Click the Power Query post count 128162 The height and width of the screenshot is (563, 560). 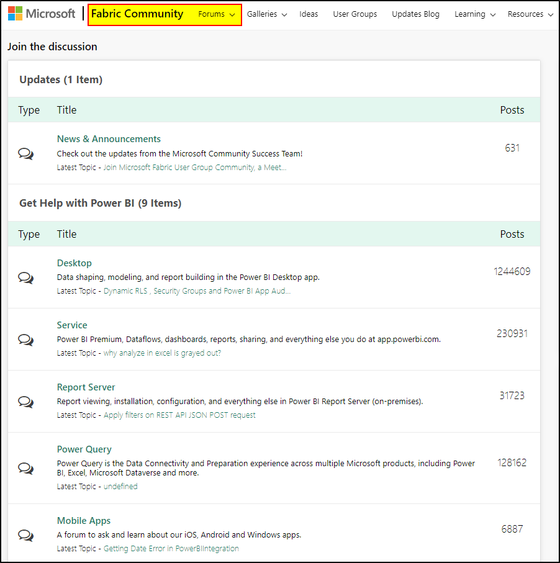pyautogui.click(x=512, y=462)
